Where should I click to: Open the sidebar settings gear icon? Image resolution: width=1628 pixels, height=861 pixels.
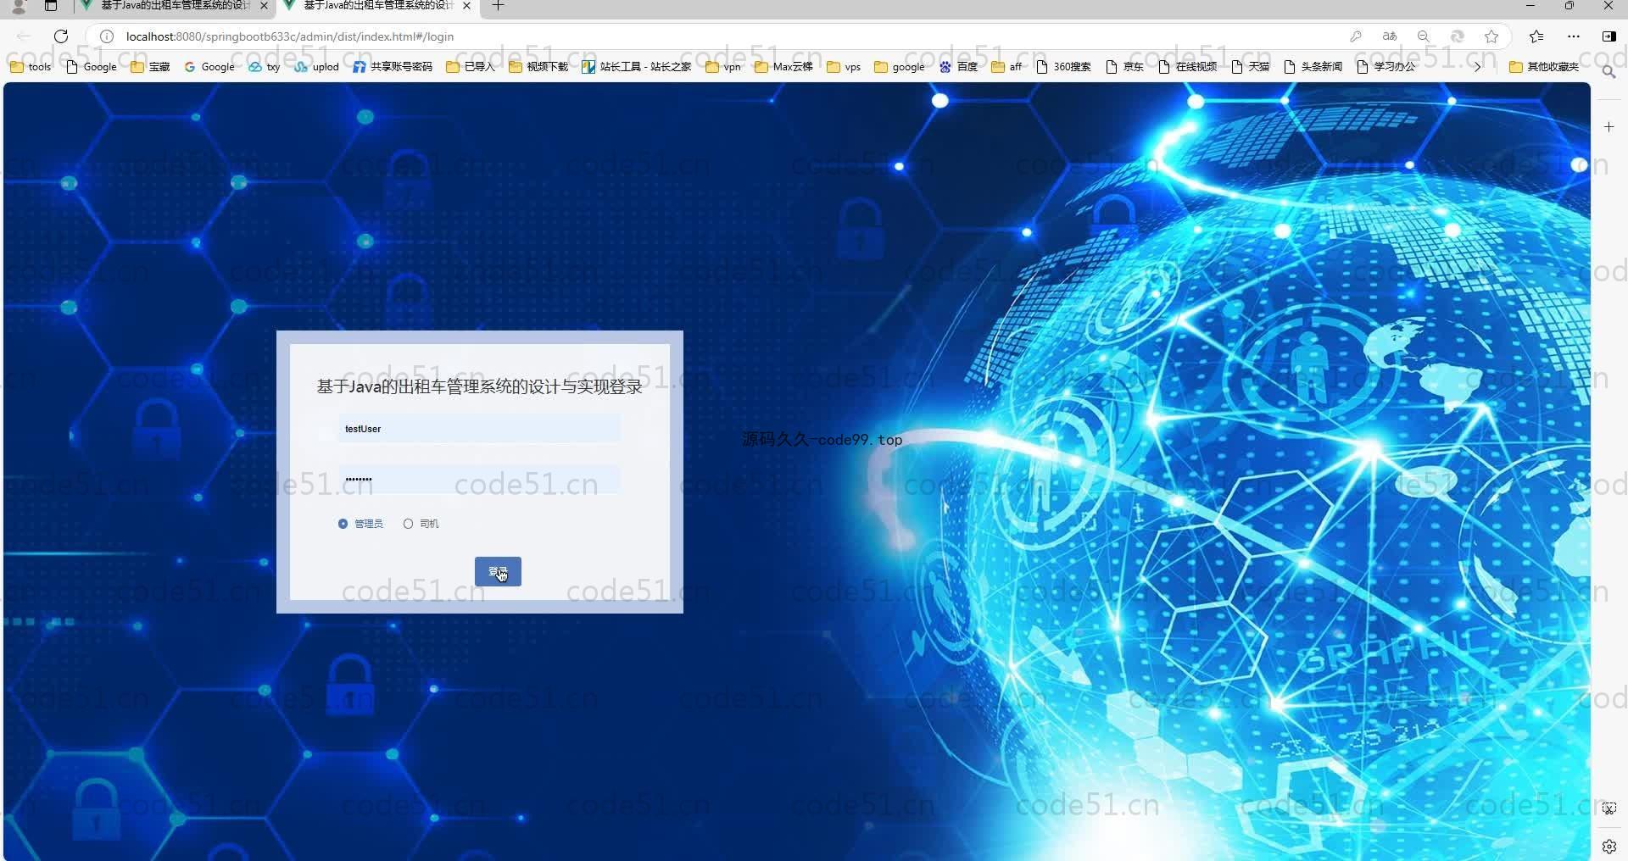coord(1609,846)
